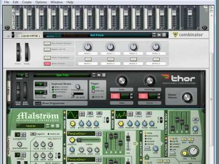Toggle Combinator Button 3

click(x=133, y=59)
